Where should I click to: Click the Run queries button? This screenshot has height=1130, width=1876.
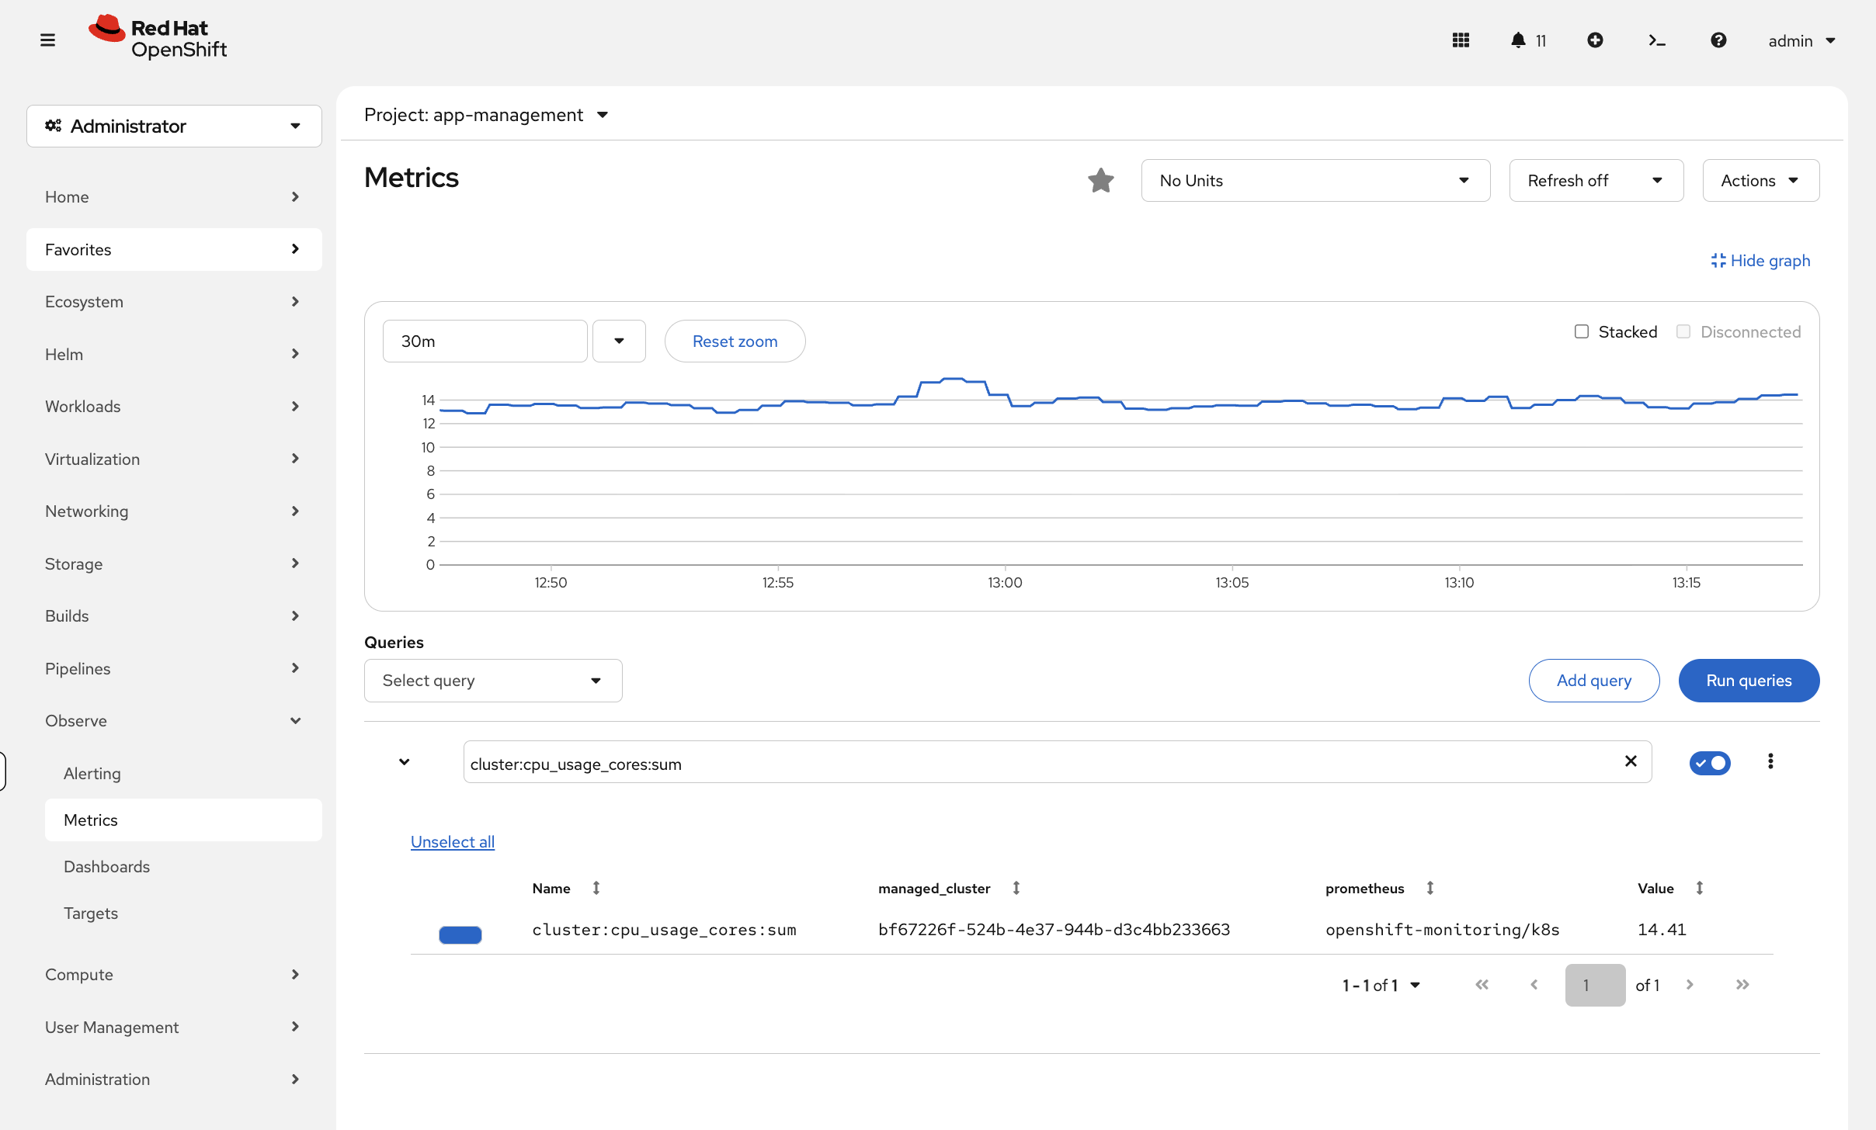(1749, 680)
